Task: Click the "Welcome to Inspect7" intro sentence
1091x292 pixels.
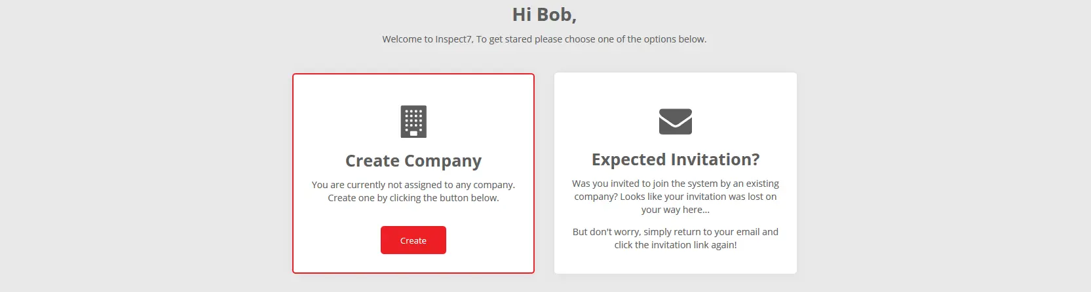Action: pos(545,39)
